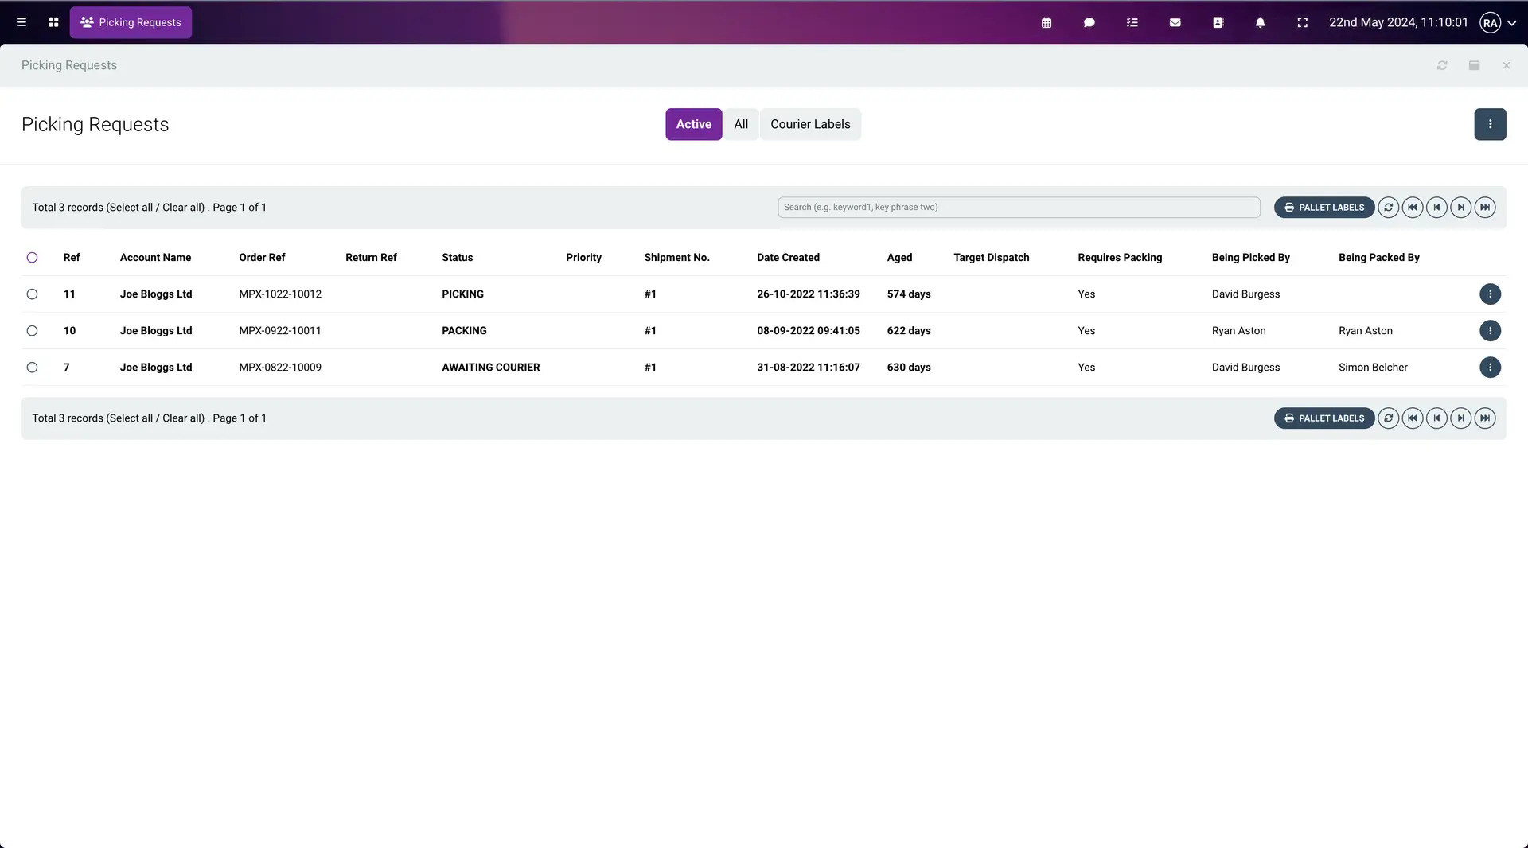
Task: Toggle the select-all header radio button
Action: [x=32, y=258]
